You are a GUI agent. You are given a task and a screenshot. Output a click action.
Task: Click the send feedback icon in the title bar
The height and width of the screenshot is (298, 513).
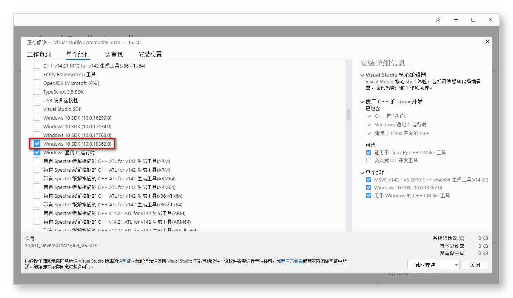click(x=439, y=19)
